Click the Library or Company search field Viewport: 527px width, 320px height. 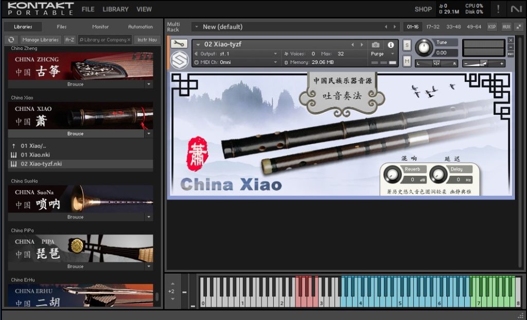[104, 40]
